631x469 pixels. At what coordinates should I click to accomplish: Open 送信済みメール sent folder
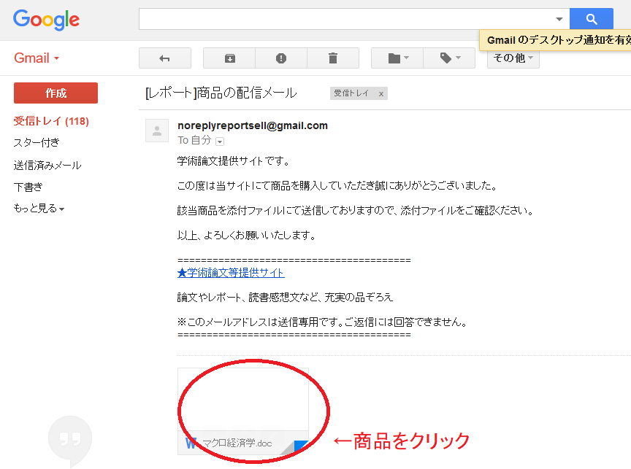pos(47,165)
